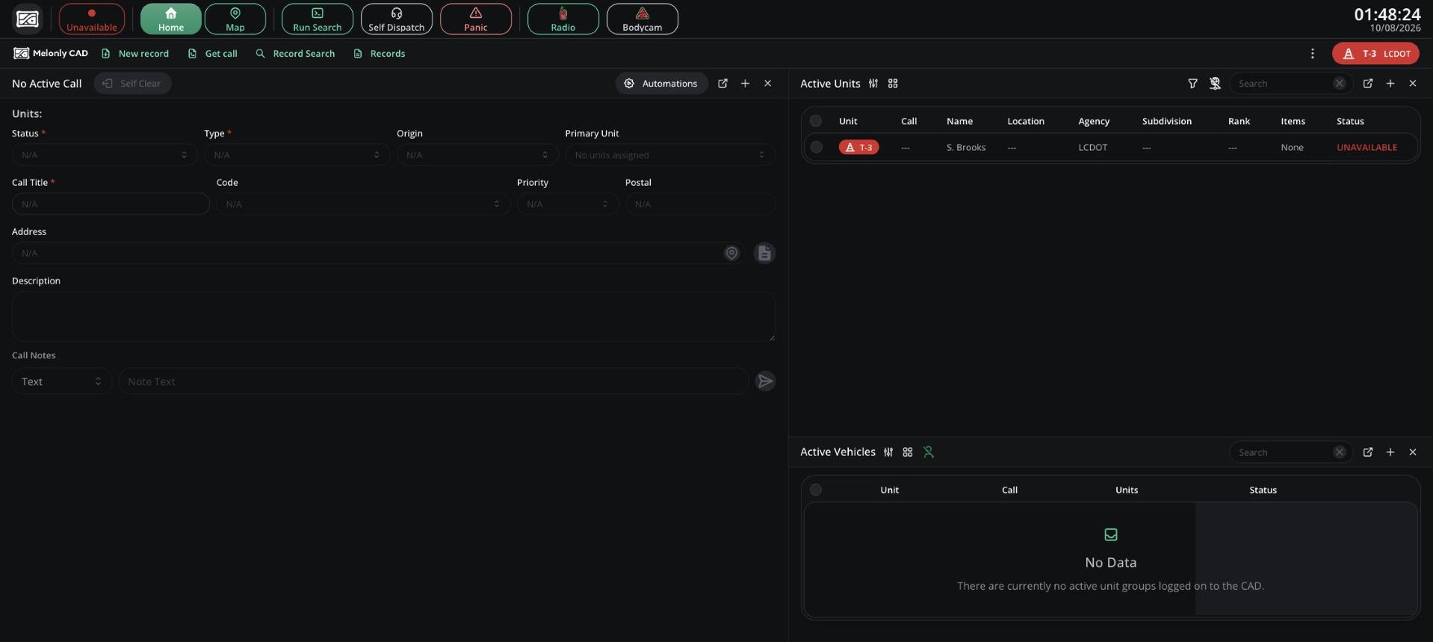Trigger the Panic button
Image resolution: width=1433 pixels, height=642 pixels.
coord(476,19)
